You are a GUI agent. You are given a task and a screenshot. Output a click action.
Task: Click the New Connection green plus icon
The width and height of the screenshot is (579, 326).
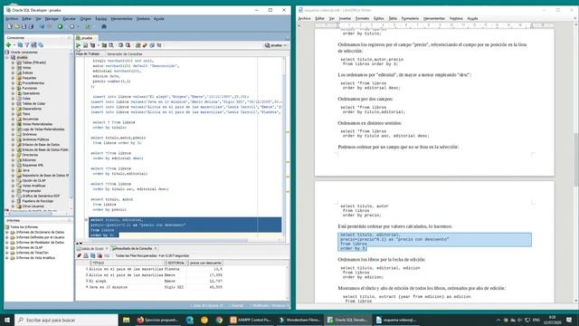[8, 45]
